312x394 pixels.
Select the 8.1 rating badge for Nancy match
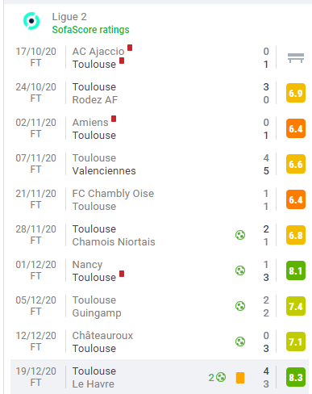coord(296,270)
